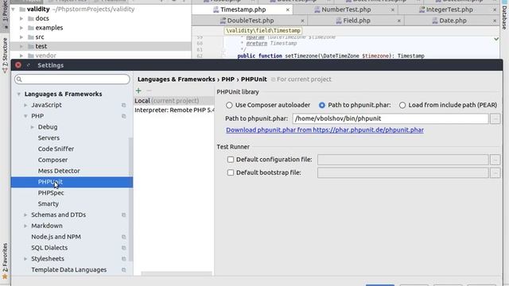This screenshot has height=286, width=509.
Task: Click the Path to phpunit.phar text field
Action: 390,118
